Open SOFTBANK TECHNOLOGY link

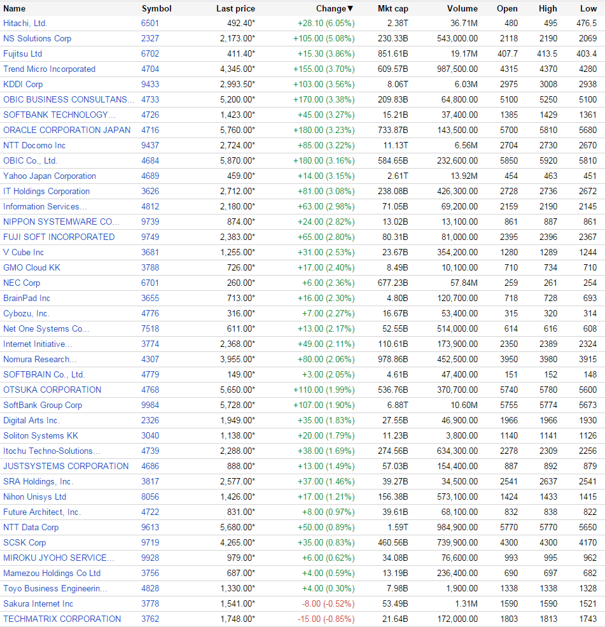coord(59,115)
